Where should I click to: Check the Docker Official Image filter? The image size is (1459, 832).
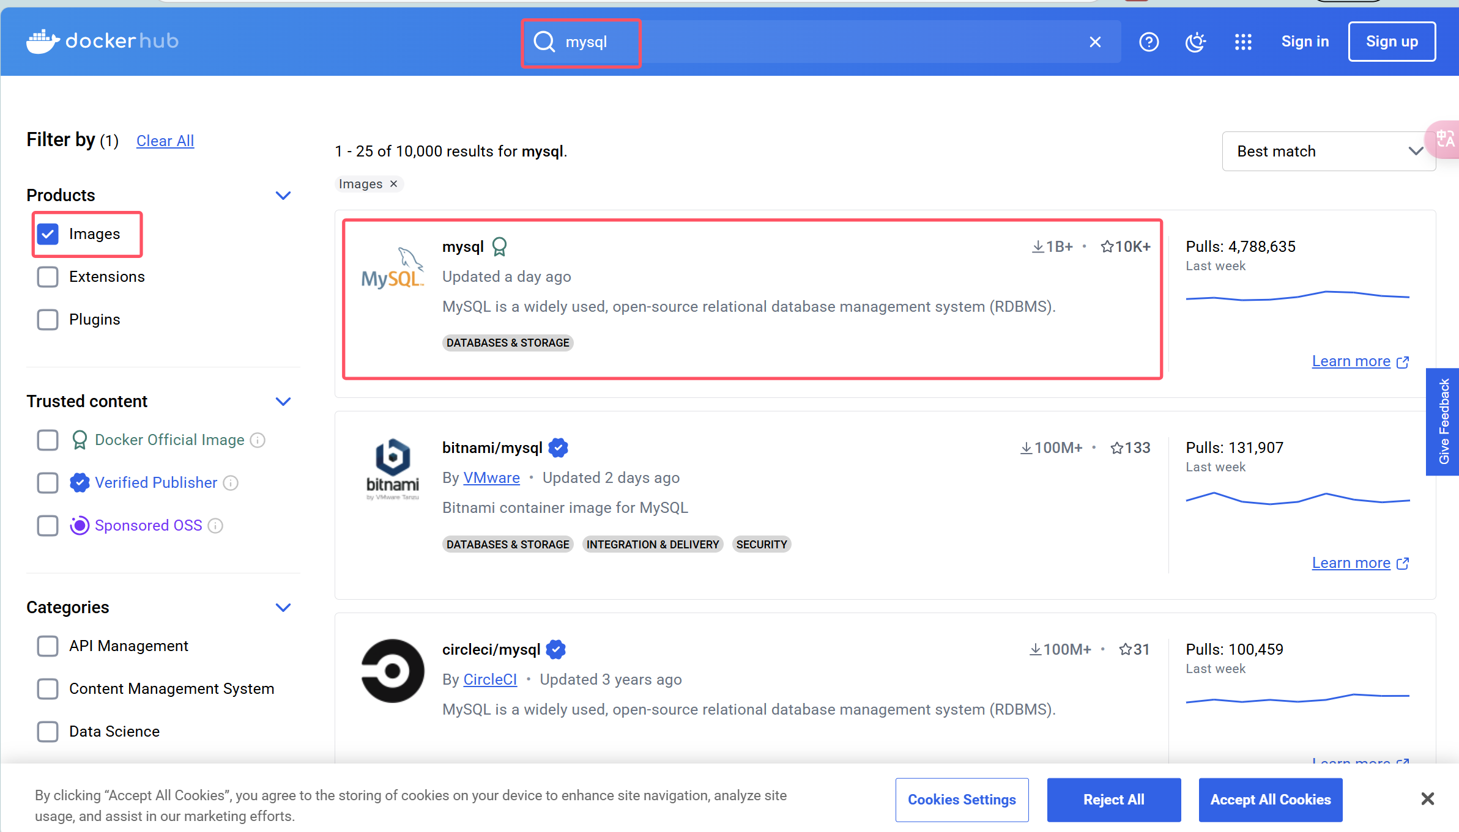pyautogui.click(x=48, y=440)
